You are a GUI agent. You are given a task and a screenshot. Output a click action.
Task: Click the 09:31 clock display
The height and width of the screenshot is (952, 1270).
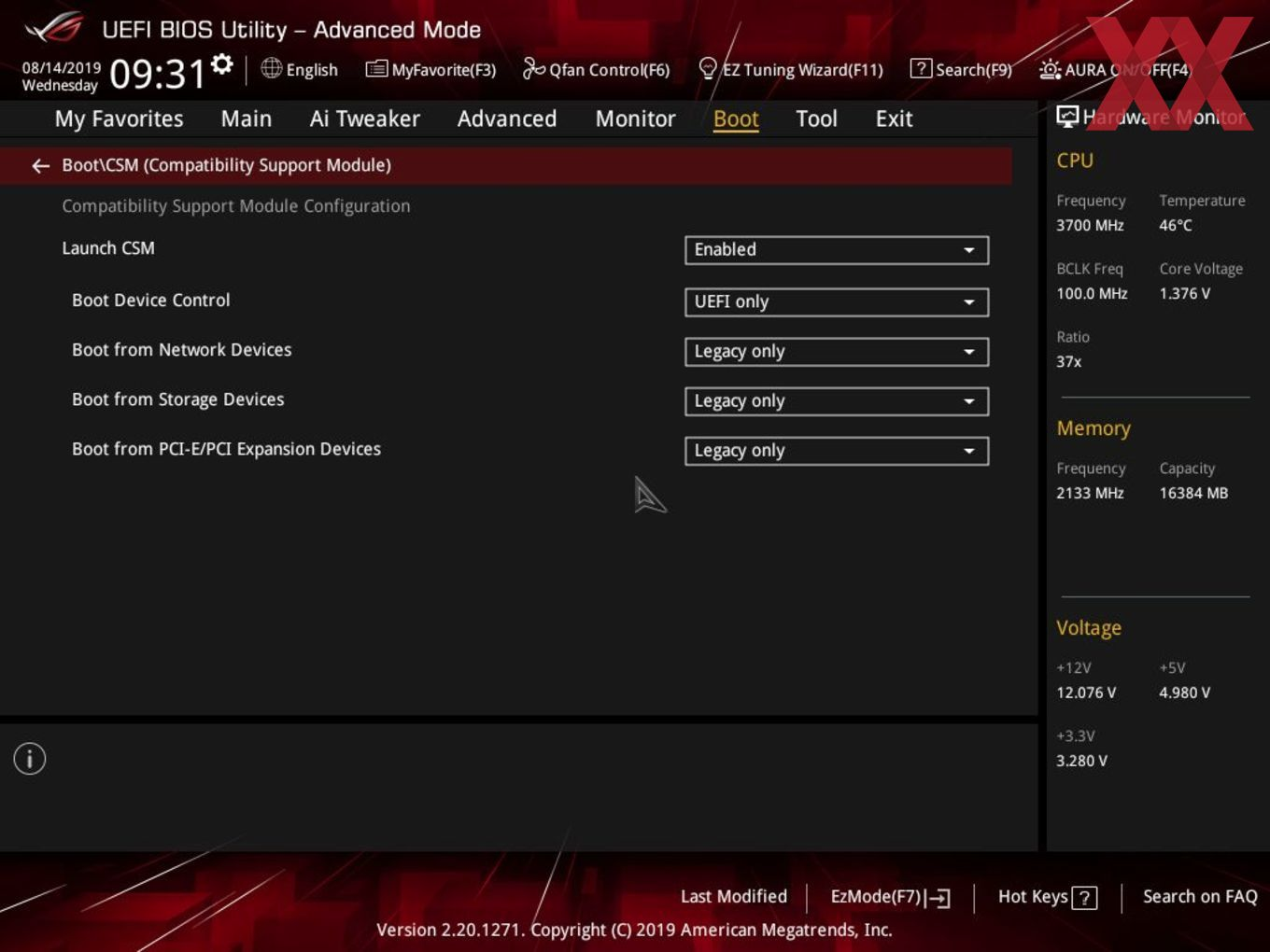tap(157, 74)
